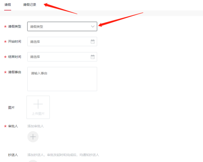
Task: Click the 添加抄送人 hint text
Action: [x=63, y=155]
